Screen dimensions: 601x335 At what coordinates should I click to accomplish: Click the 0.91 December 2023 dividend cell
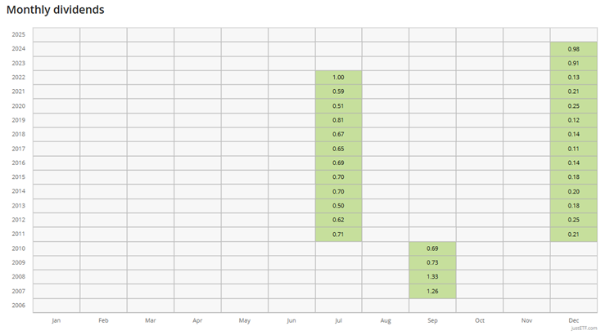(x=573, y=64)
